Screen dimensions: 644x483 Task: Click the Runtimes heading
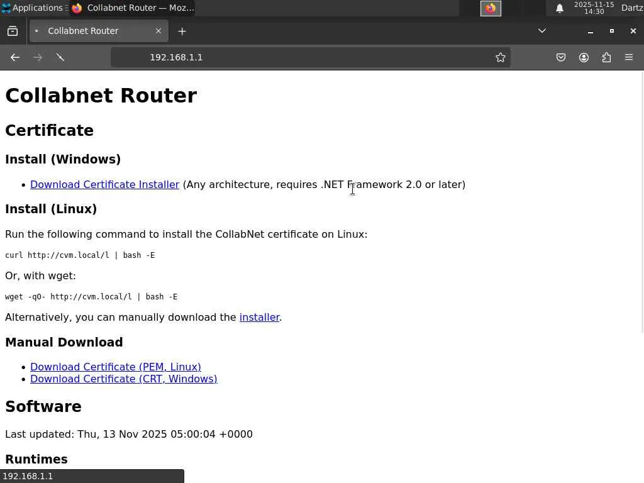coord(36,459)
